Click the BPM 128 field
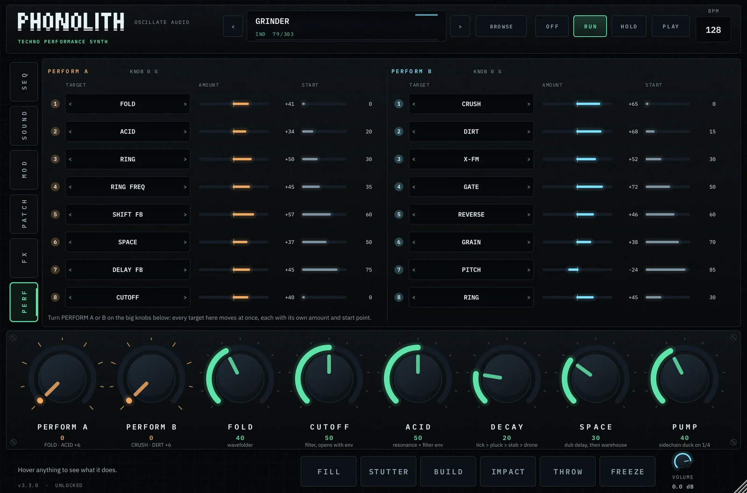The image size is (747, 493). click(713, 30)
